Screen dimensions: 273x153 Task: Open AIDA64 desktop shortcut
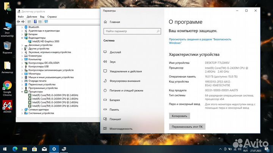click(x=7, y=106)
